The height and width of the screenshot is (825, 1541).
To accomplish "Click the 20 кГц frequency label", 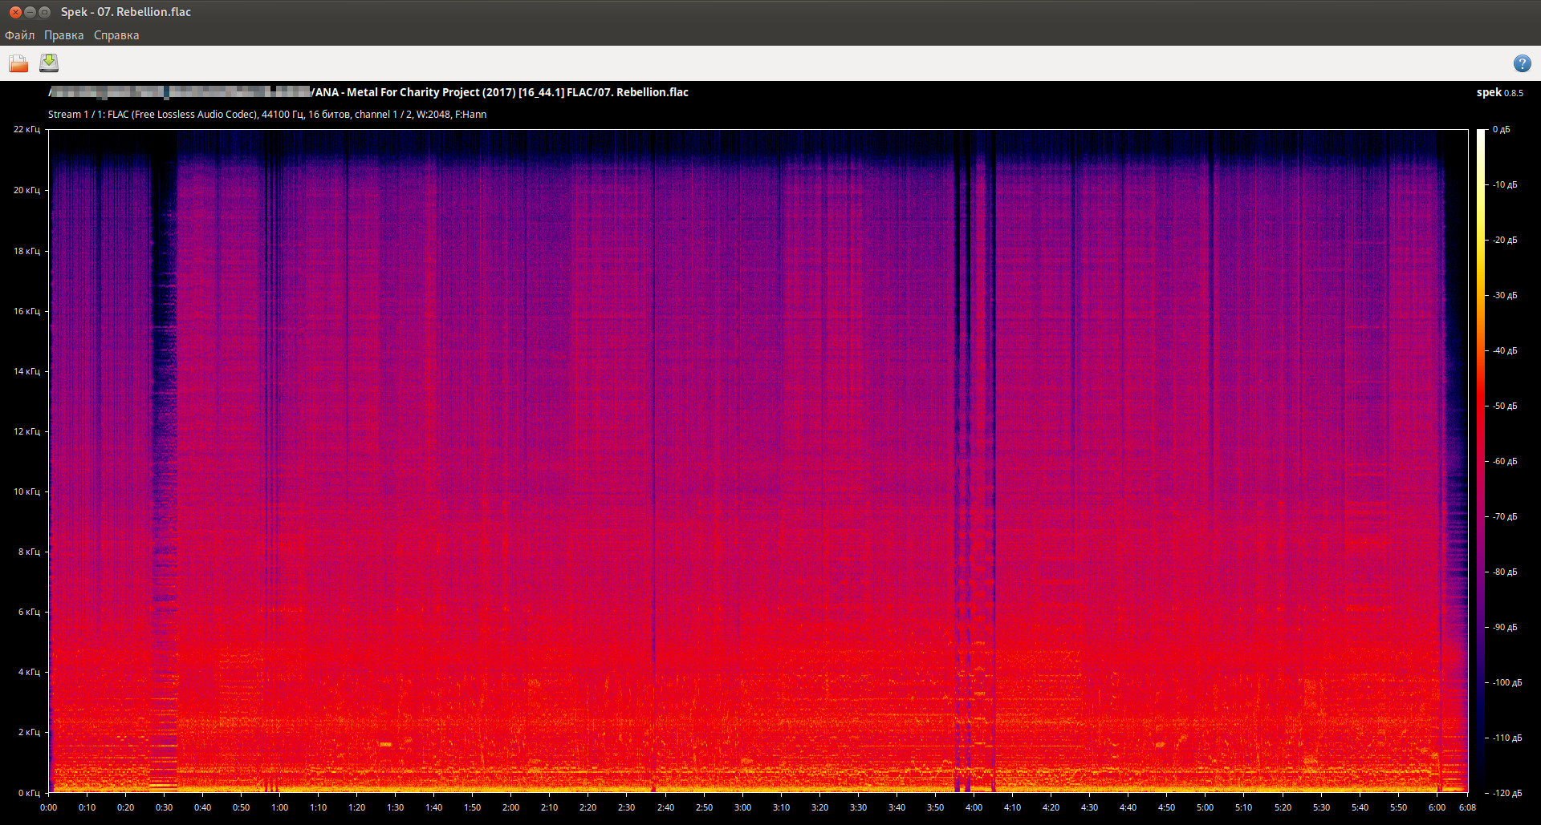I will click(26, 190).
